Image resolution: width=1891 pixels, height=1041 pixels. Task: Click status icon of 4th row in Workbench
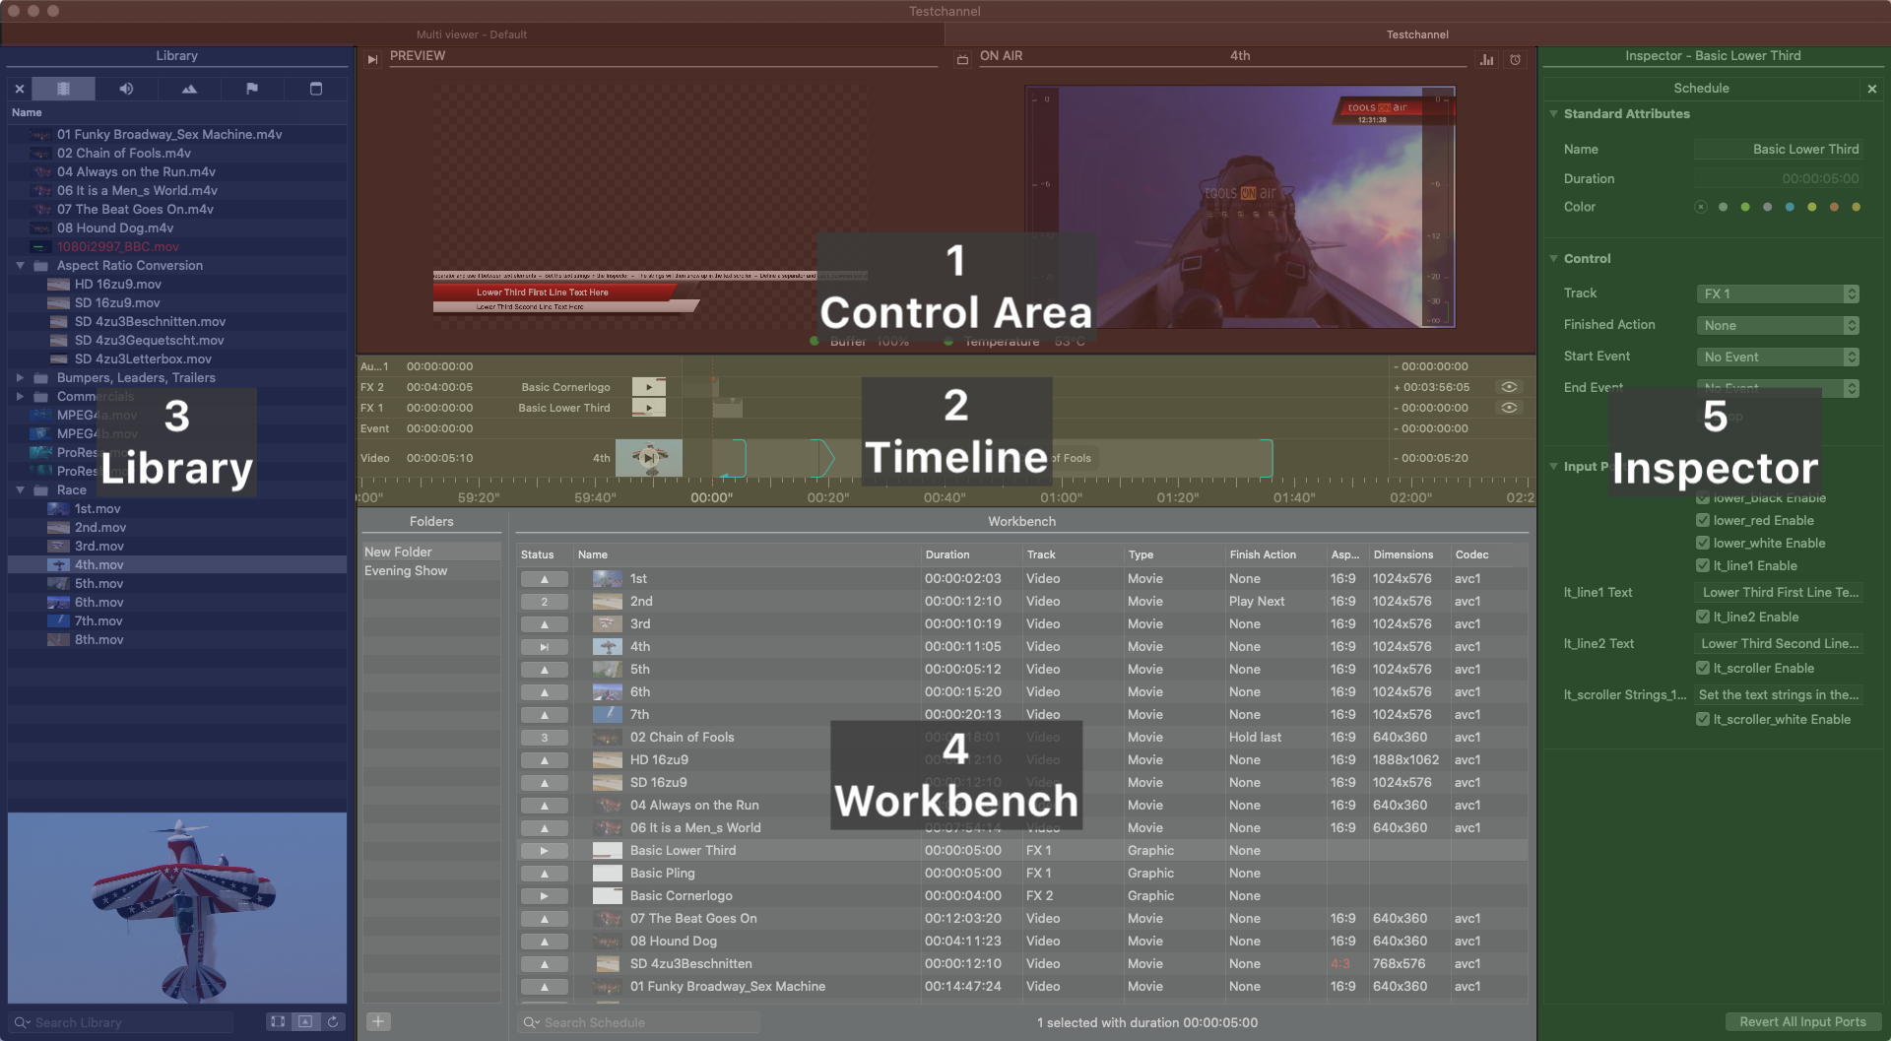[544, 647]
